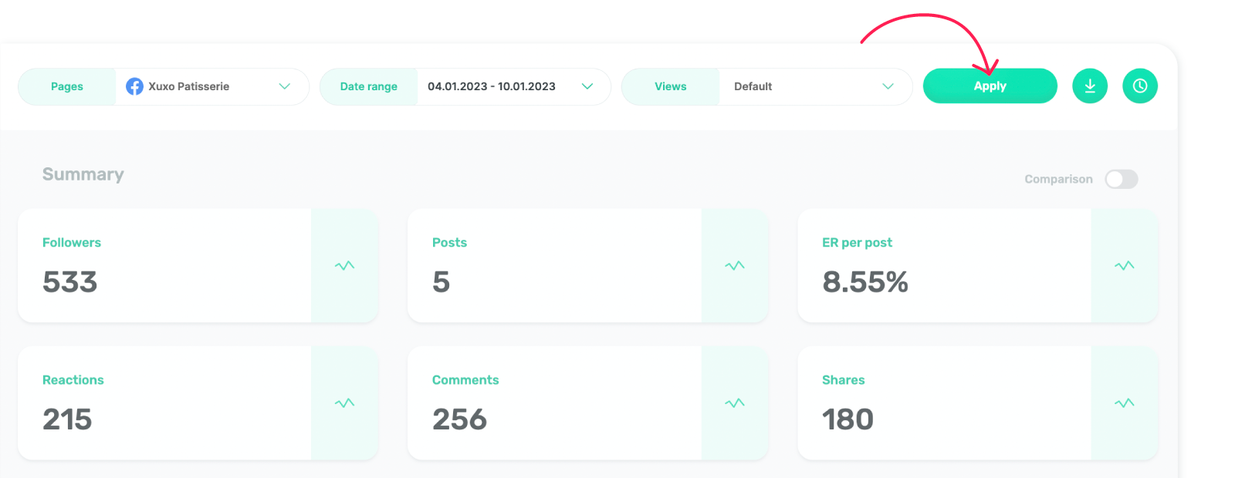
Task: Open the Reactions card trend graph icon
Action: click(x=345, y=402)
